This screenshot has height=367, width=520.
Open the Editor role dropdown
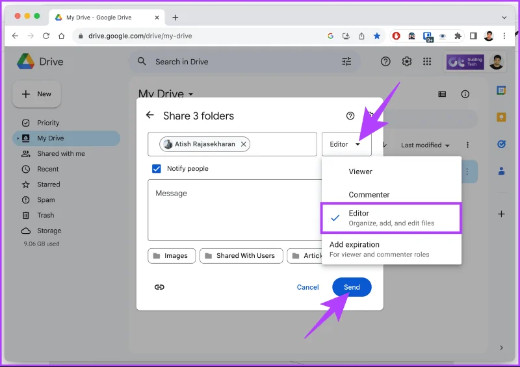click(346, 144)
